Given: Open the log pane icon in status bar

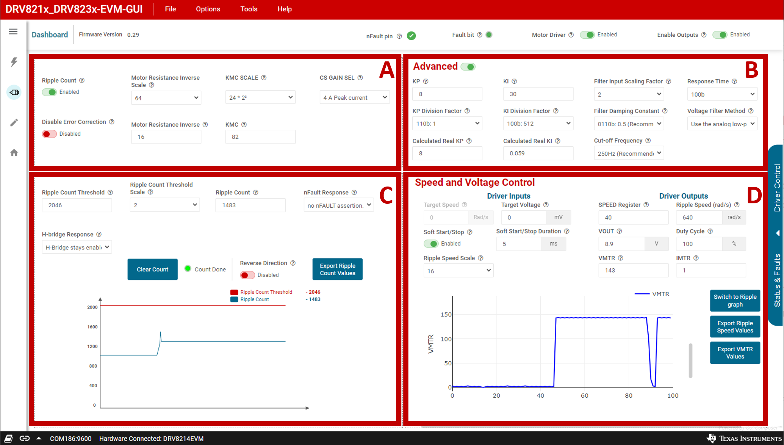Looking at the screenshot, I should pyautogui.click(x=9, y=438).
